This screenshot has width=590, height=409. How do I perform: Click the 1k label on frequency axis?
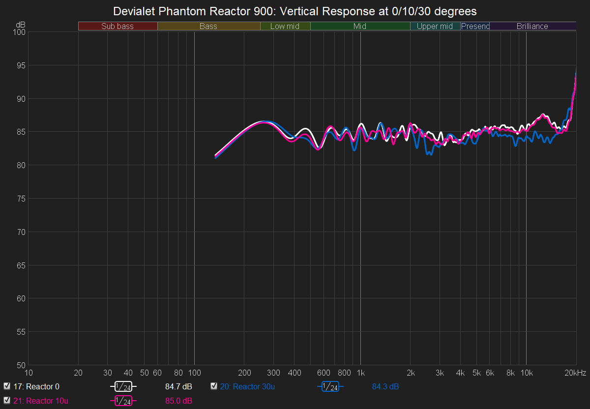(x=360, y=373)
